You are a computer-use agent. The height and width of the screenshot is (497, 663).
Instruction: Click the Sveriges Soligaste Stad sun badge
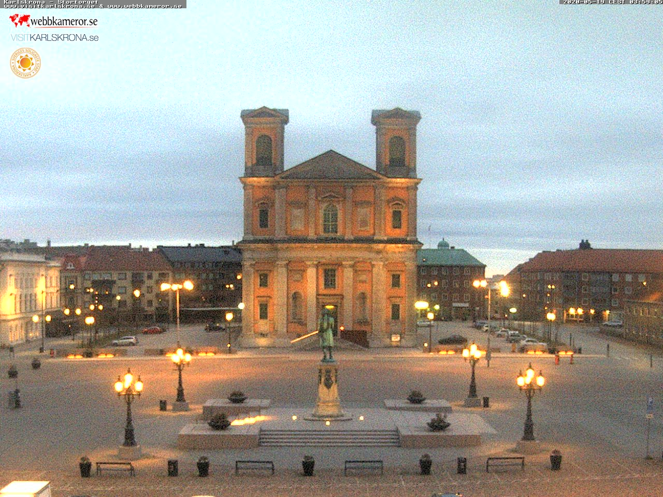coord(25,63)
